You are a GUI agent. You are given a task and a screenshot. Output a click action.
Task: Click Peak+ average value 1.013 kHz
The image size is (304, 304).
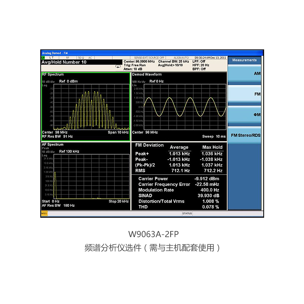[x=179, y=154]
